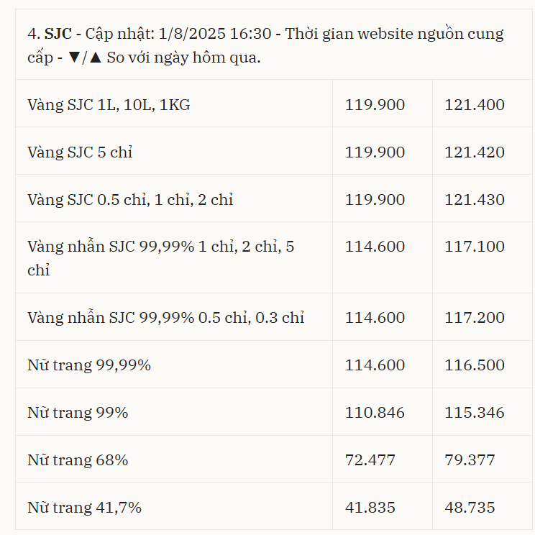Viewport: 535px width, 535px height.
Task: Click the SJC header title text
Action: 265,45
